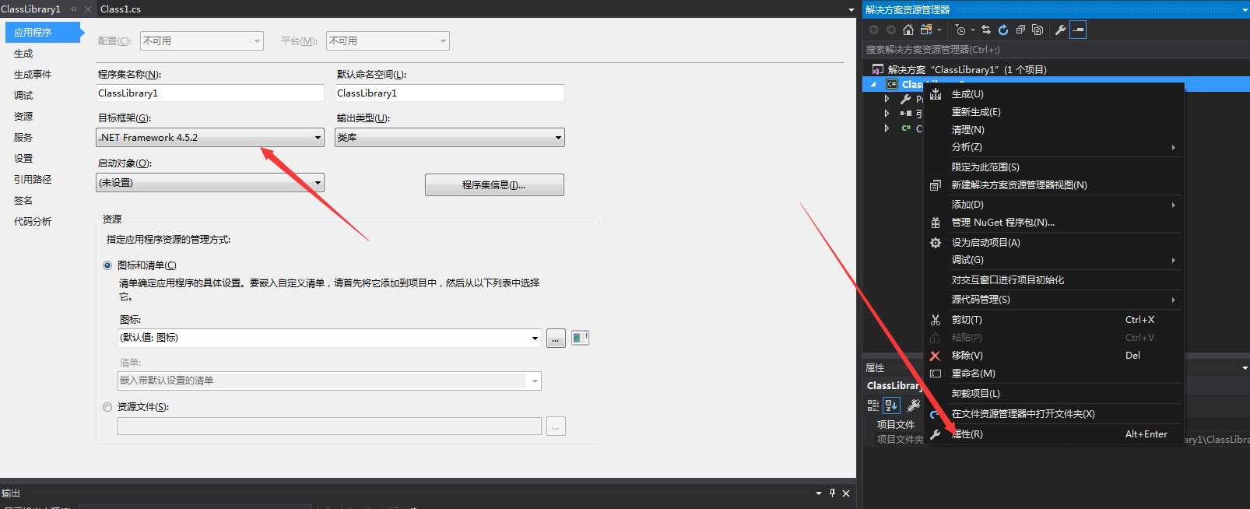
Task: Choose Unload Project (卸载项目)
Action: [x=1053, y=394]
